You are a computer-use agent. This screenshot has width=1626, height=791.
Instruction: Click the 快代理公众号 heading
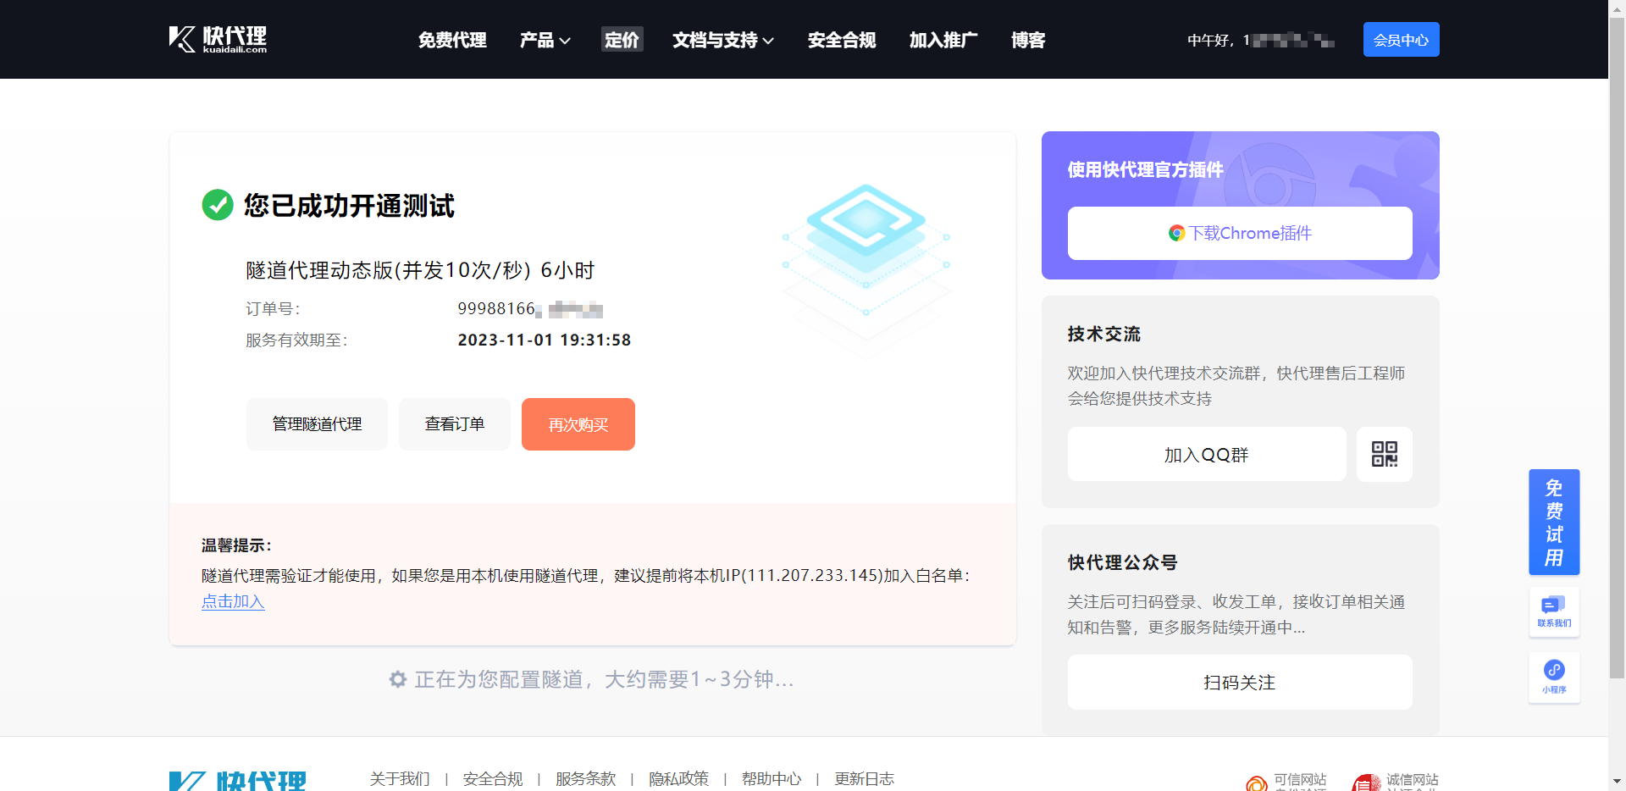pyautogui.click(x=1122, y=562)
